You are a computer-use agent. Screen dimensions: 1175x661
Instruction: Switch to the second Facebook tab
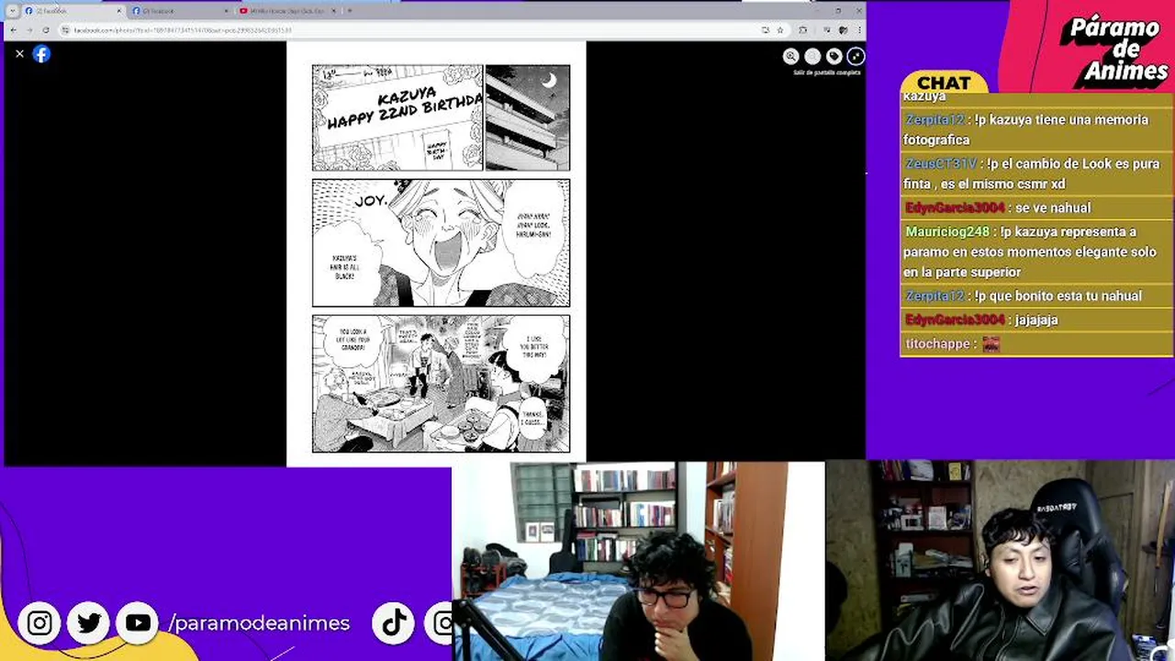tap(179, 11)
